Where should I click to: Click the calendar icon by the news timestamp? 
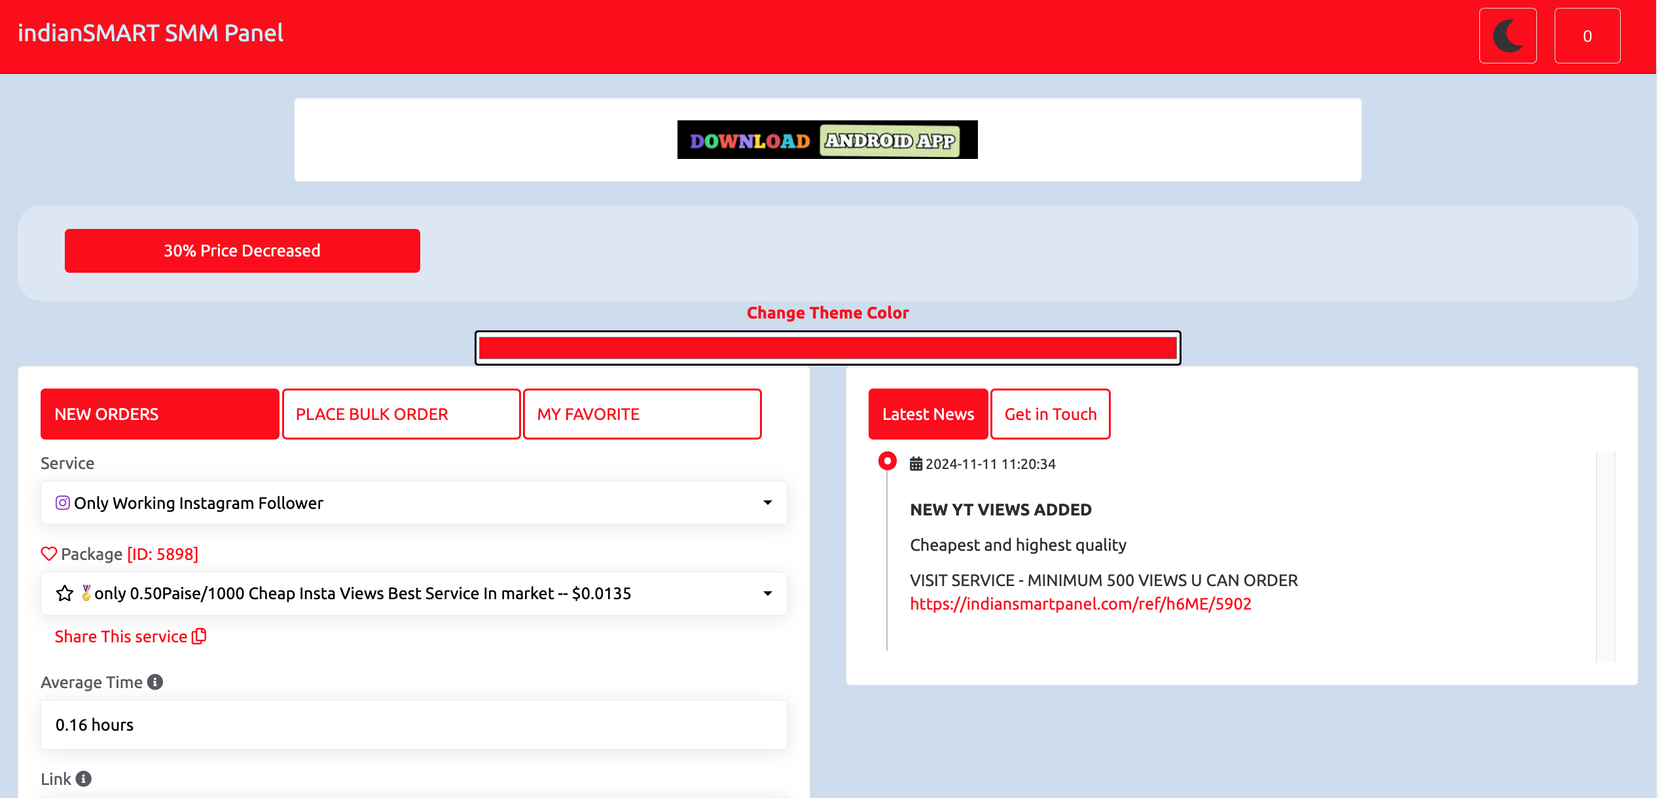point(916,464)
